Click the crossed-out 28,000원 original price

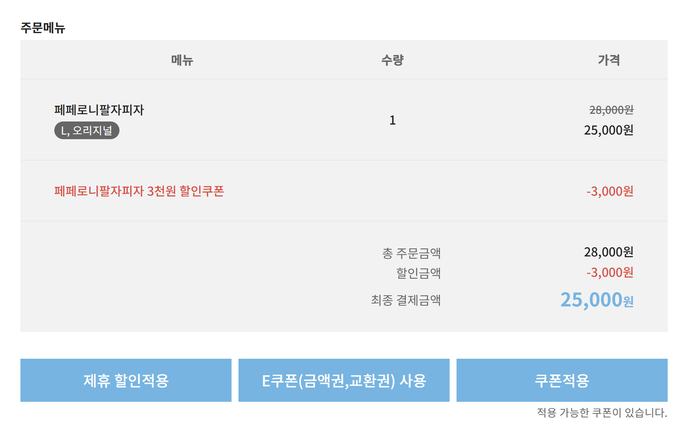(611, 110)
